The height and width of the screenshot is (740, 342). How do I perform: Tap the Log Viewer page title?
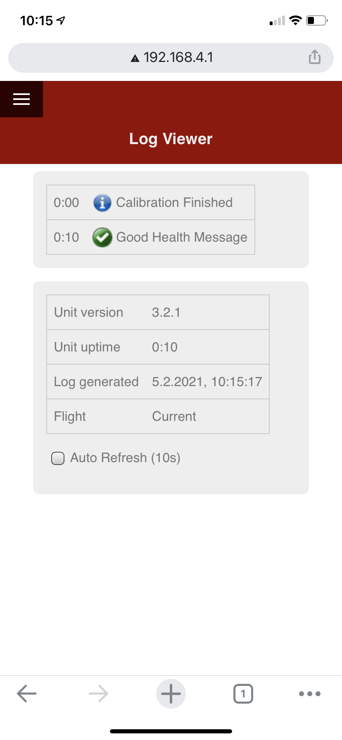(171, 139)
